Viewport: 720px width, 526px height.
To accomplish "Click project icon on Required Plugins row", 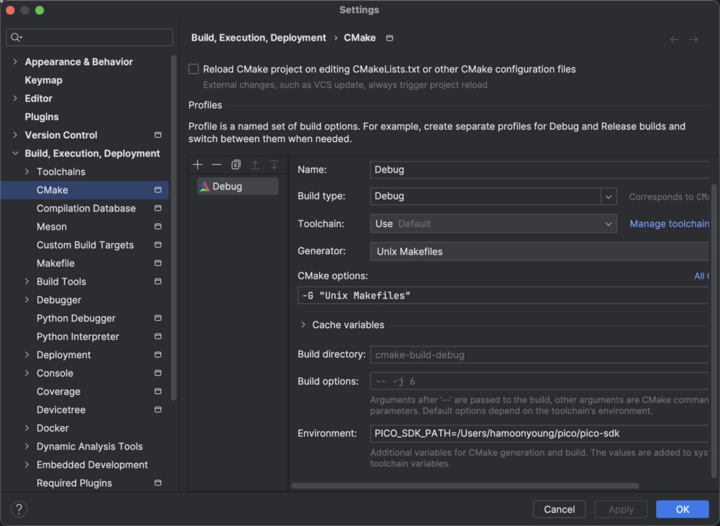I will point(158,483).
